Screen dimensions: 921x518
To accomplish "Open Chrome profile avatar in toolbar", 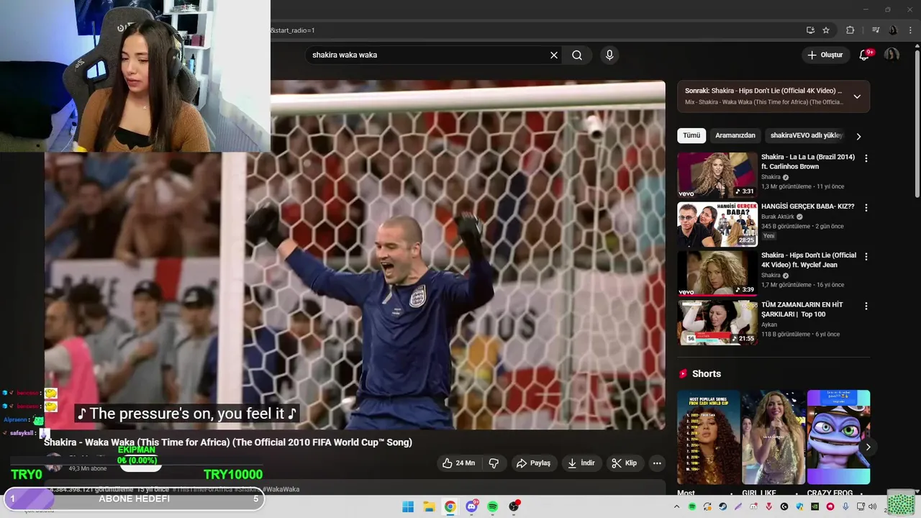I will tap(893, 30).
